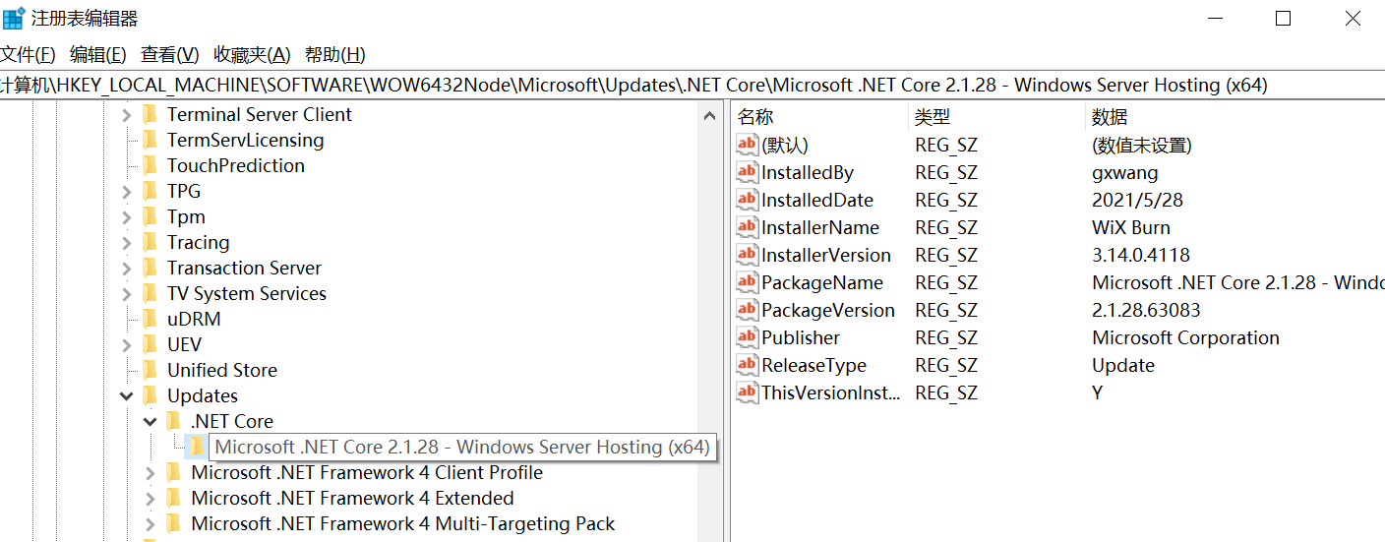The width and height of the screenshot is (1385, 542).
Task: Maximize the Registry Editor window
Action: [1283, 18]
